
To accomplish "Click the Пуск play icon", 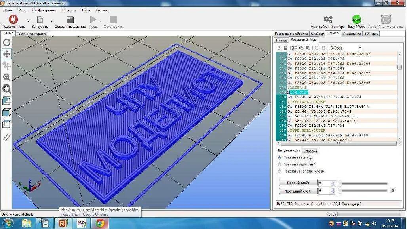I will point(93,19).
